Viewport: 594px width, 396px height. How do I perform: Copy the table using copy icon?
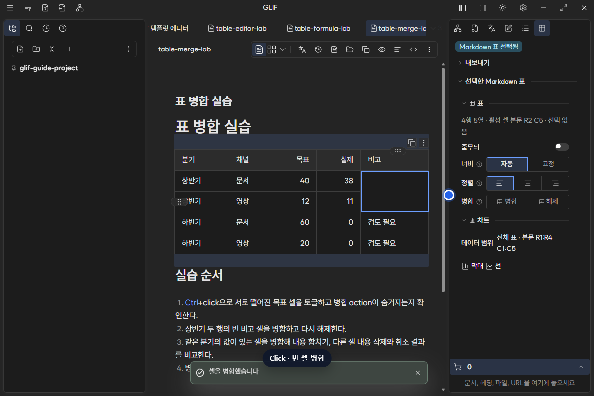411,143
